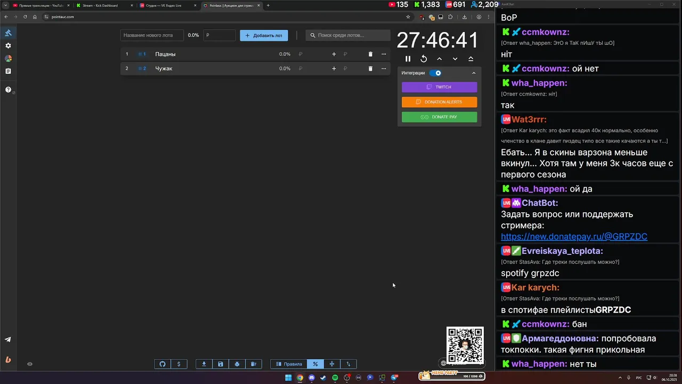Click the eye icon in the bottom-left corner
The width and height of the screenshot is (682, 384).
pyautogui.click(x=30, y=364)
